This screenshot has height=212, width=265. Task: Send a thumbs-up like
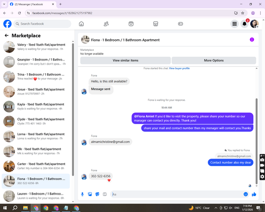click(254, 195)
